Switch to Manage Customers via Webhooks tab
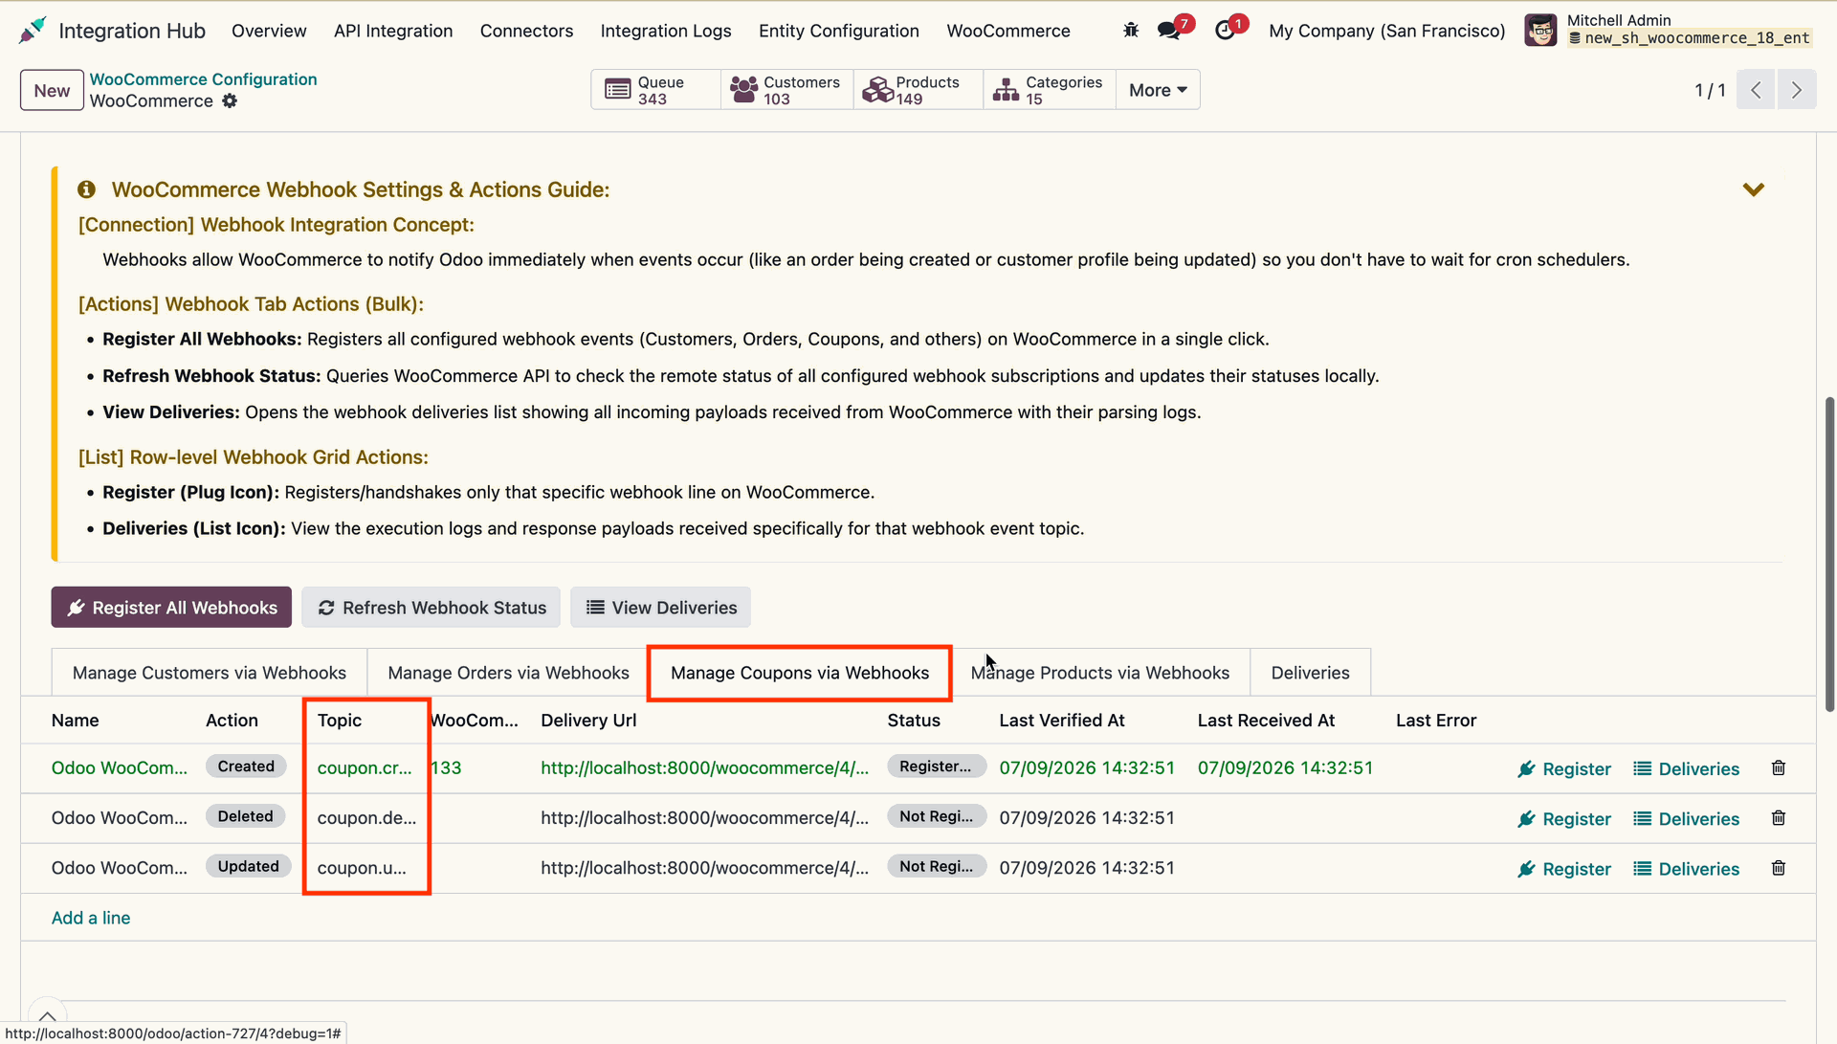The image size is (1837, 1044). (x=210, y=673)
